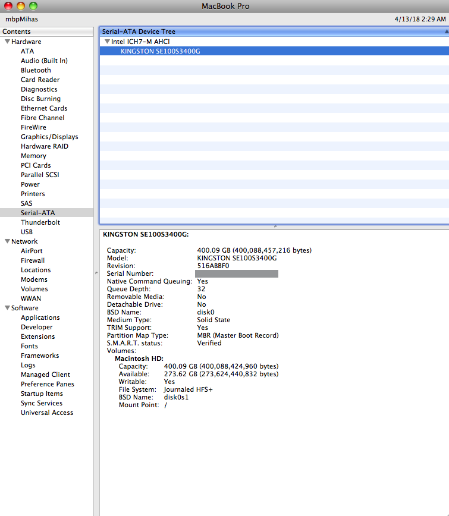Click the sort arrow in device tree header
The width and height of the screenshot is (449, 516).
coord(447,32)
